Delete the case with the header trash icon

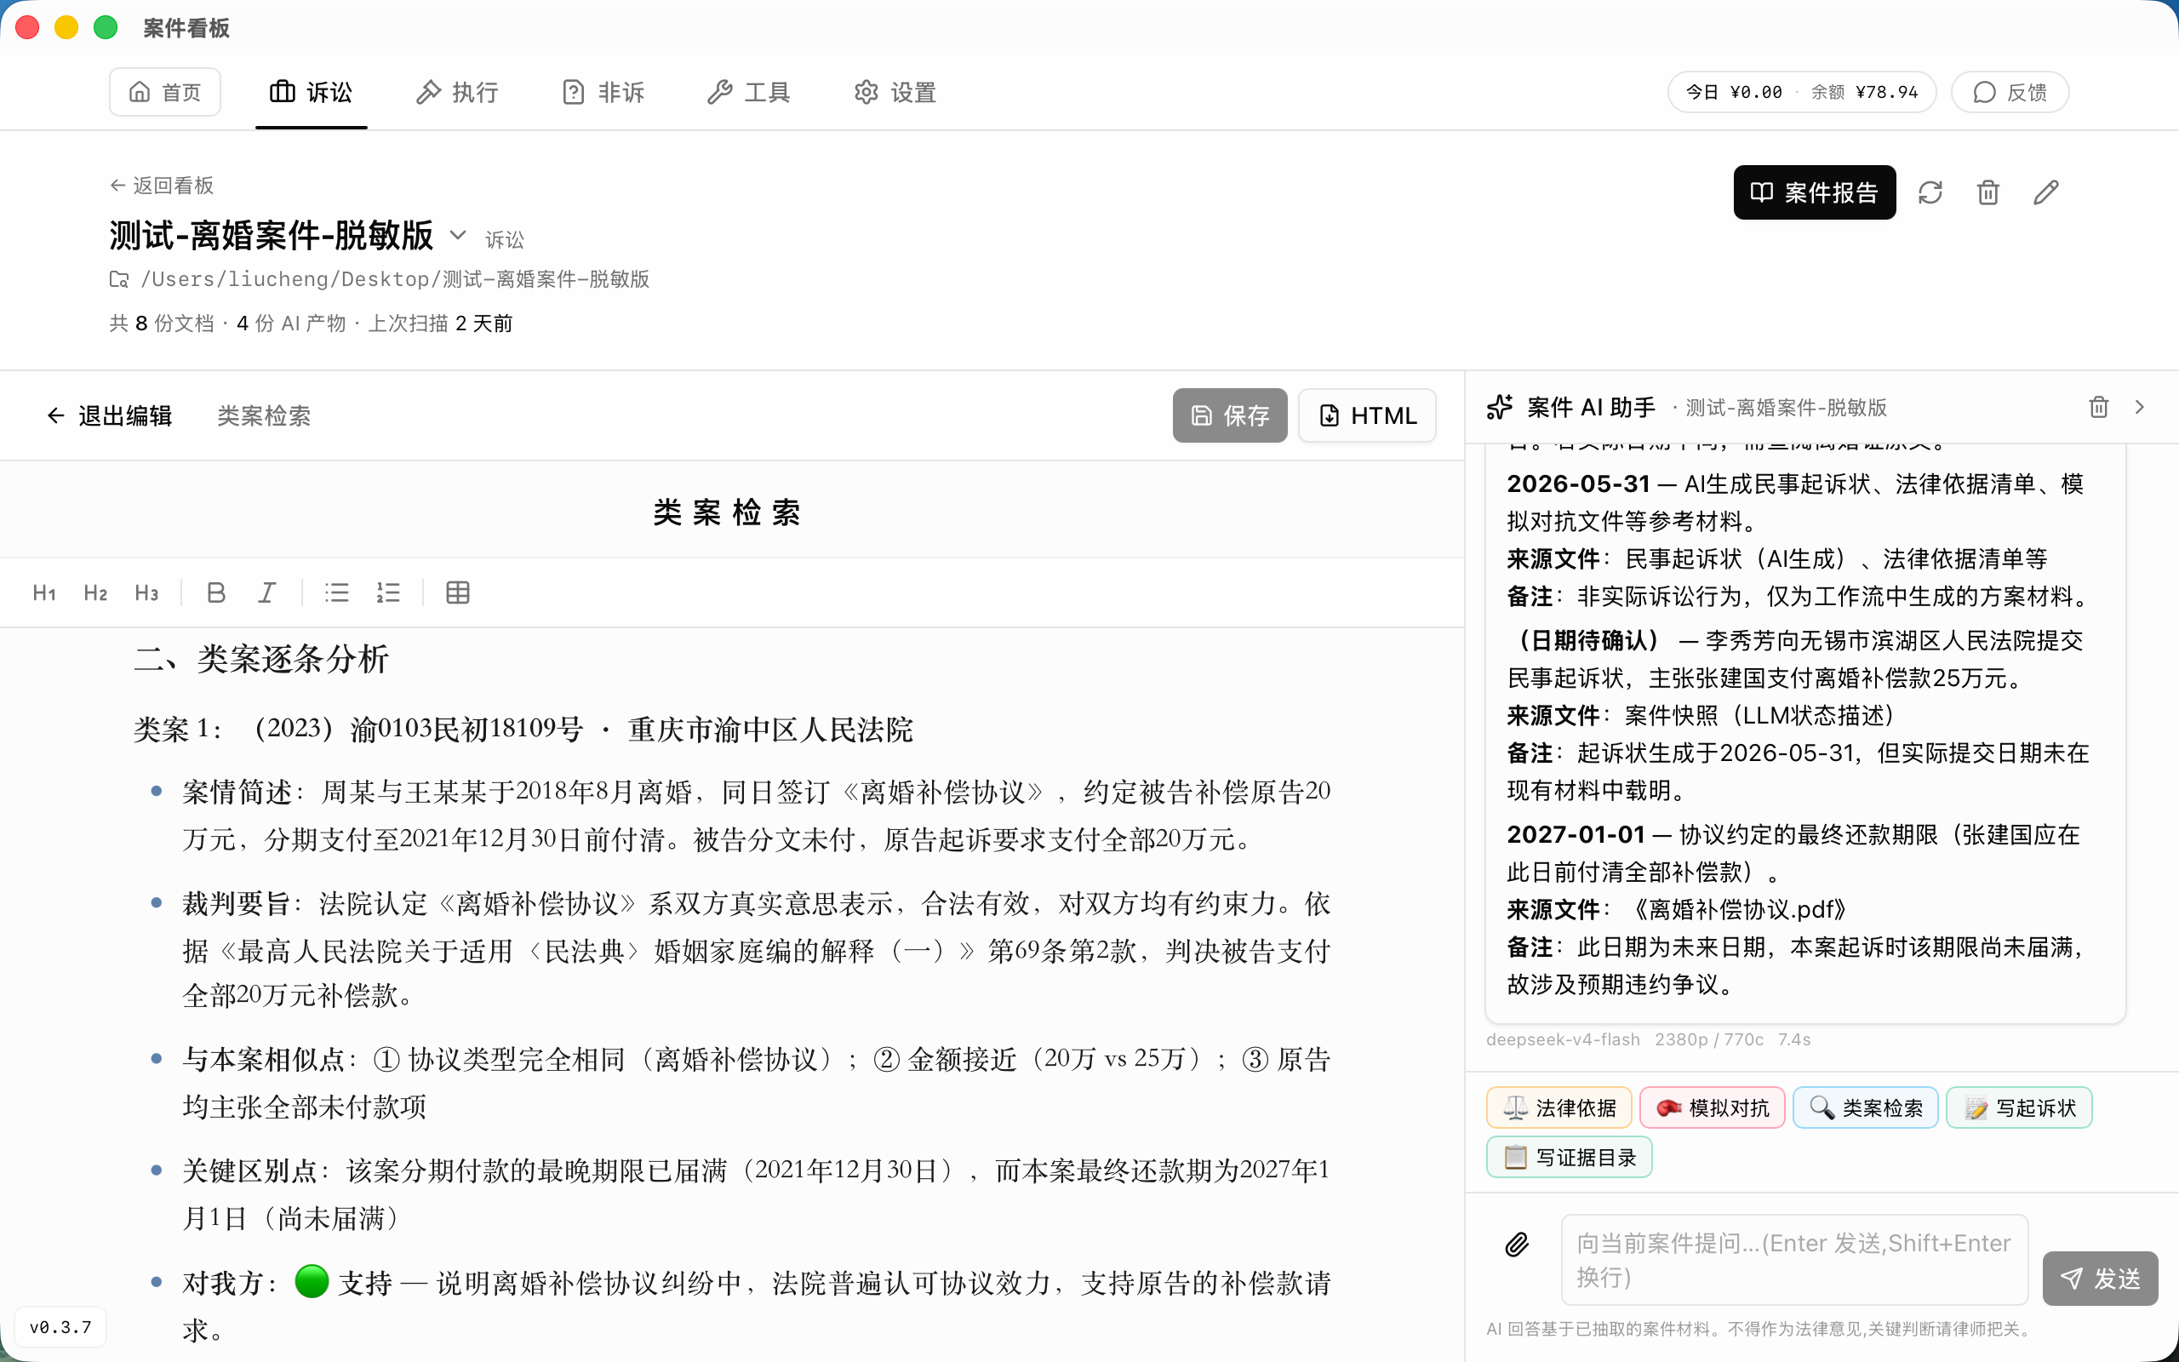click(x=1988, y=192)
